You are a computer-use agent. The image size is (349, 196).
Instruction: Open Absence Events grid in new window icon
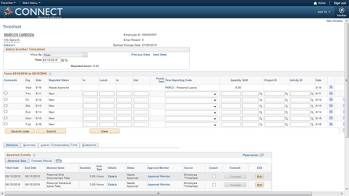(x=262, y=155)
